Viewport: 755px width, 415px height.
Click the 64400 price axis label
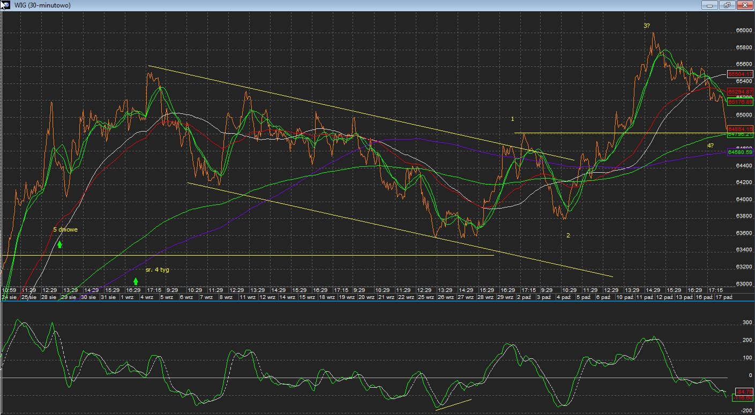(743, 166)
